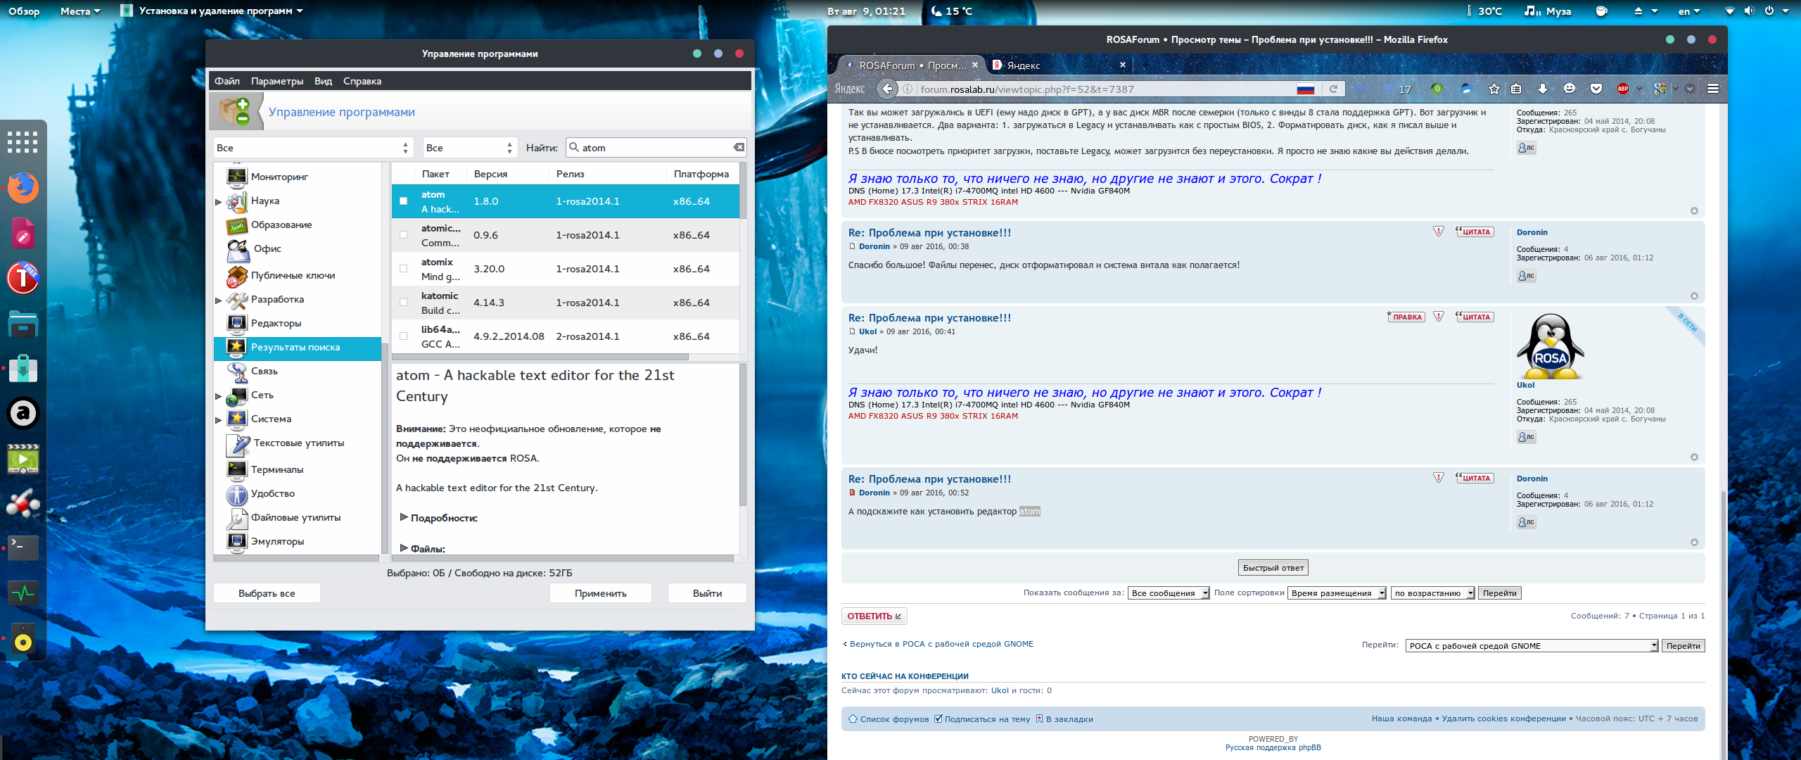Screen dimensions: 1801x760
Task: Clear the atom search field icon
Action: click(739, 148)
